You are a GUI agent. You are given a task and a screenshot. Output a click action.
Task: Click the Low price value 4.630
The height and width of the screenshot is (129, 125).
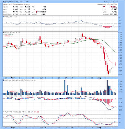(x=15, y=12)
